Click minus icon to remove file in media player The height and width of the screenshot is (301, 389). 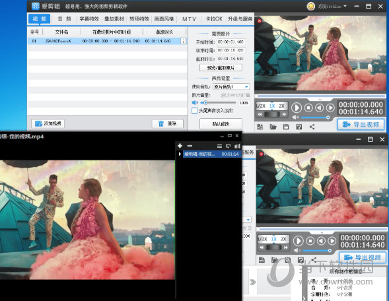click(x=190, y=146)
